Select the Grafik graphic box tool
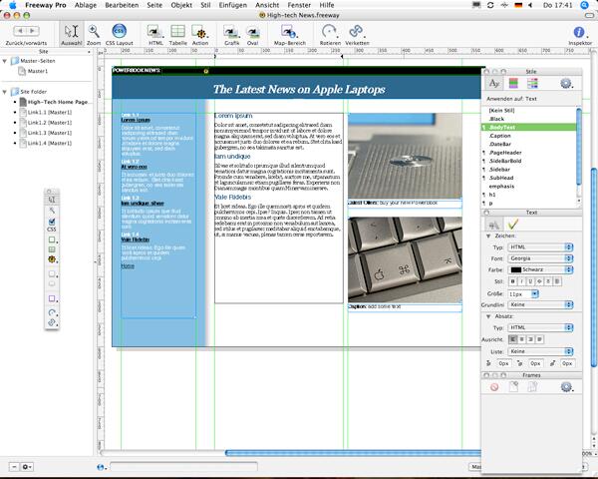The height and width of the screenshot is (479, 598). [x=230, y=33]
